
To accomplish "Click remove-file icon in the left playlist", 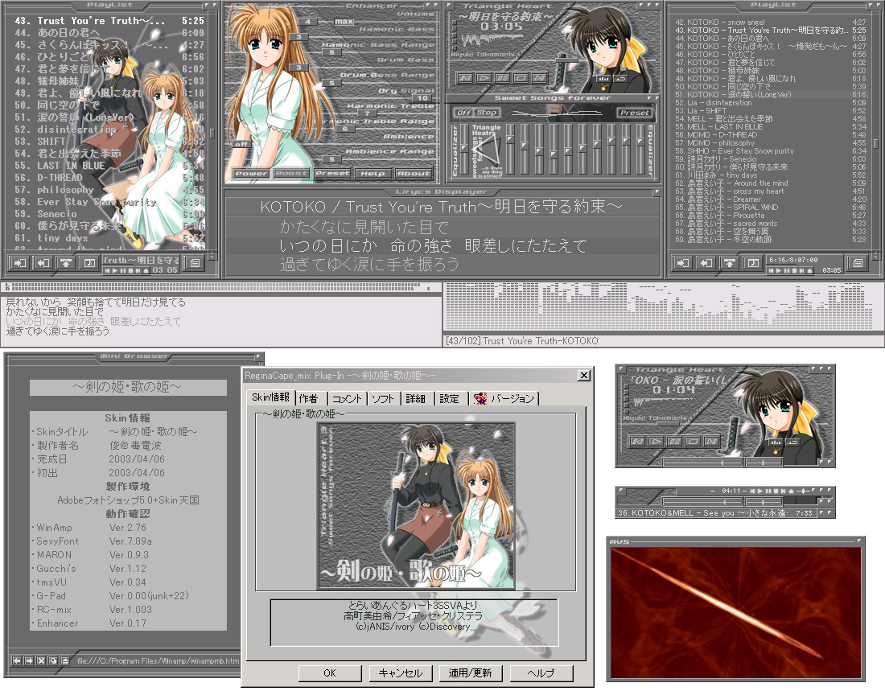I will [x=43, y=262].
